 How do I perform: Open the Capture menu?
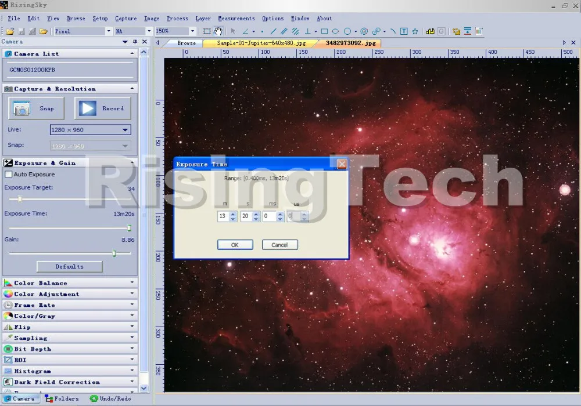pos(125,19)
